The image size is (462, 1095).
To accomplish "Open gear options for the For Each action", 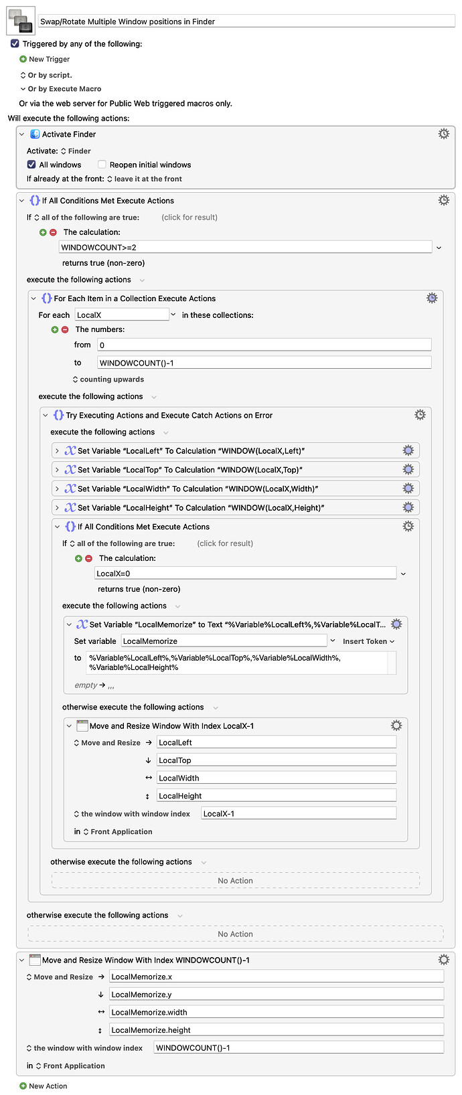I will [432, 298].
